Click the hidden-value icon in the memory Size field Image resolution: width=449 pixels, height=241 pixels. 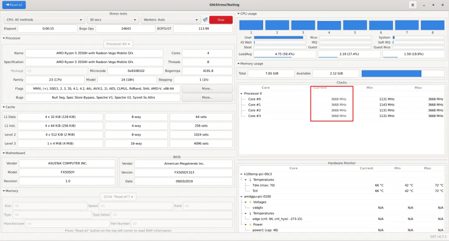tap(17, 206)
